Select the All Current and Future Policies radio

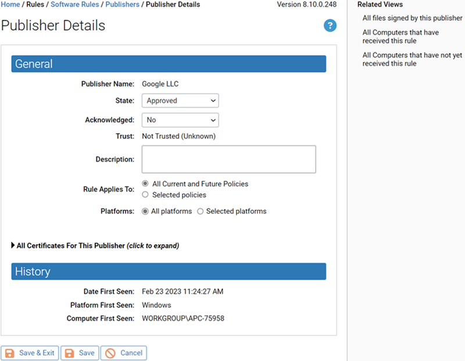point(145,183)
